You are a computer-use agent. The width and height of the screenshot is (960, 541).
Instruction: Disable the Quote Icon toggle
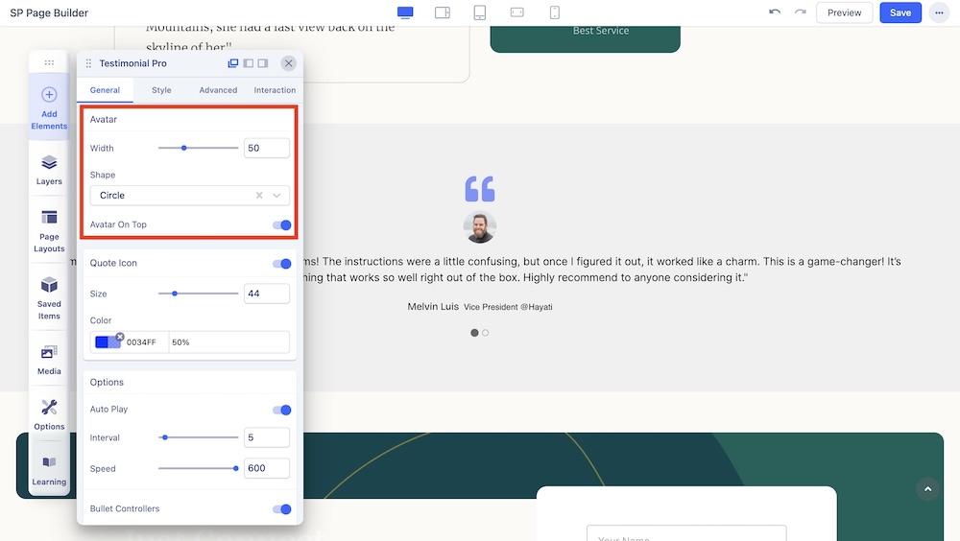pos(281,264)
